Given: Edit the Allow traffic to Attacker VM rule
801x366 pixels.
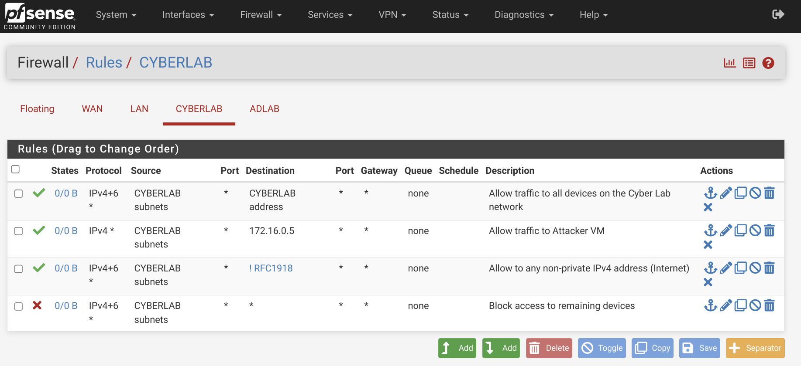Looking at the screenshot, I should (726, 230).
